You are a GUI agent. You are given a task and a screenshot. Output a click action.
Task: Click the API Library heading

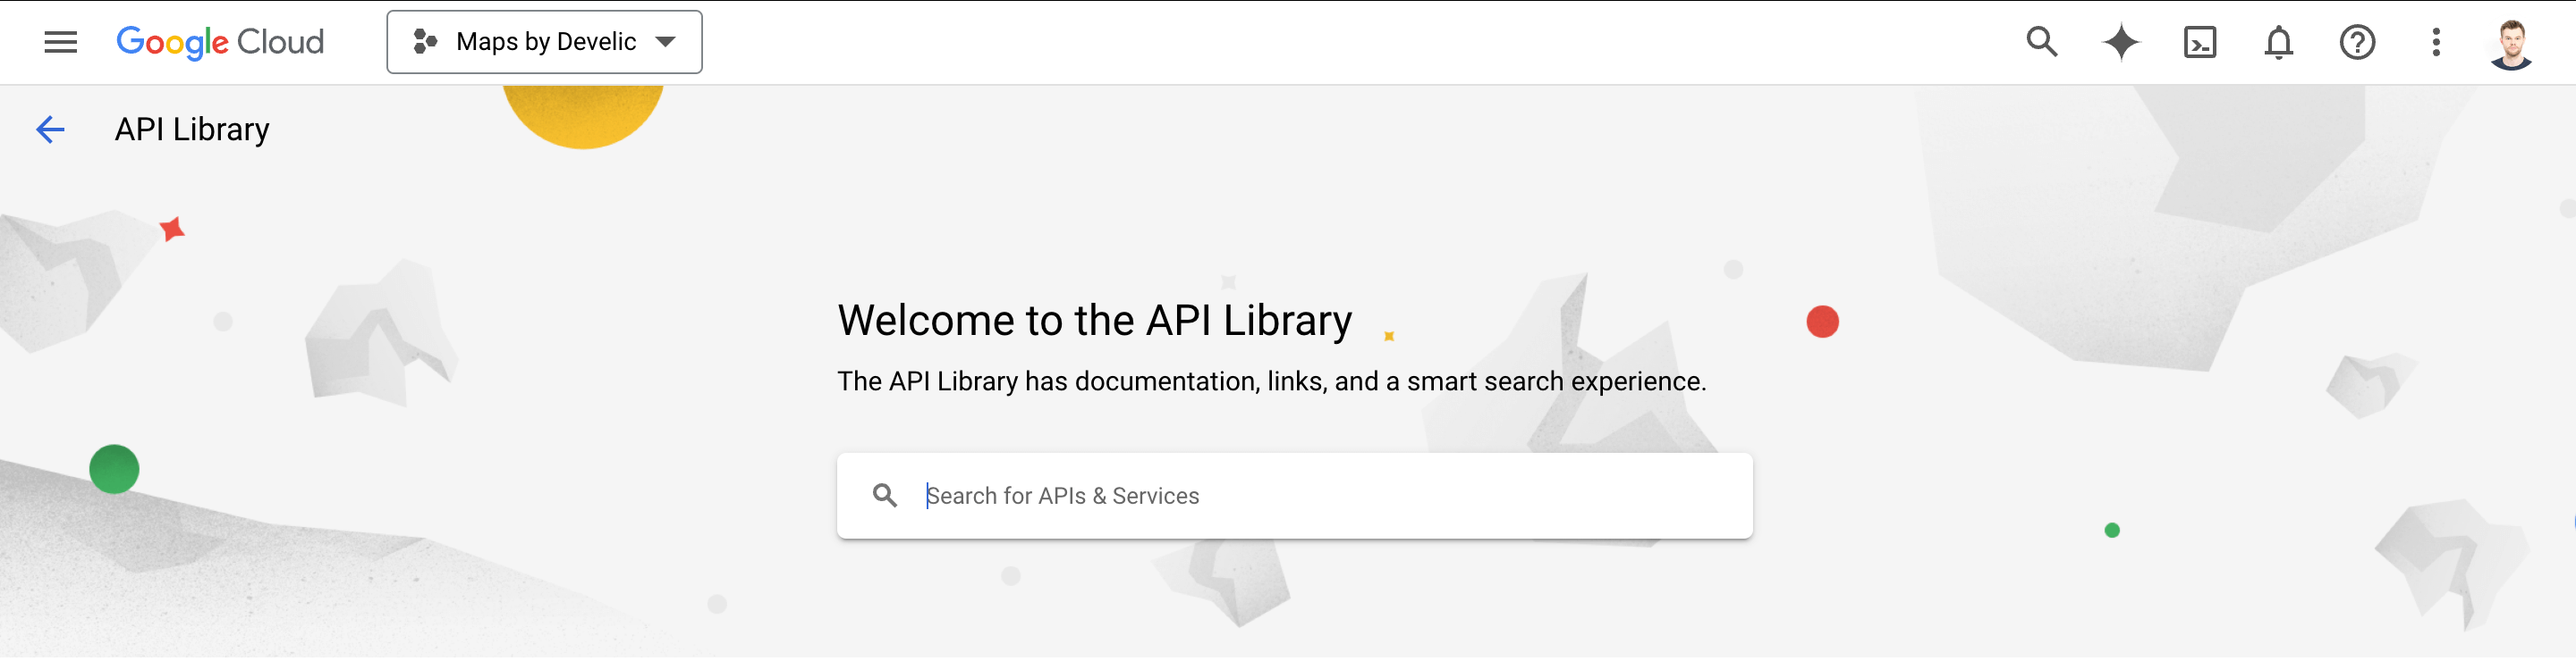[192, 129]
